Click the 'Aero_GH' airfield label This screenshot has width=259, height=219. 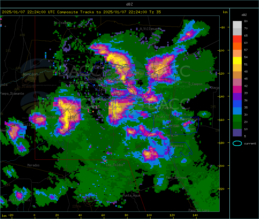[172, 135]
